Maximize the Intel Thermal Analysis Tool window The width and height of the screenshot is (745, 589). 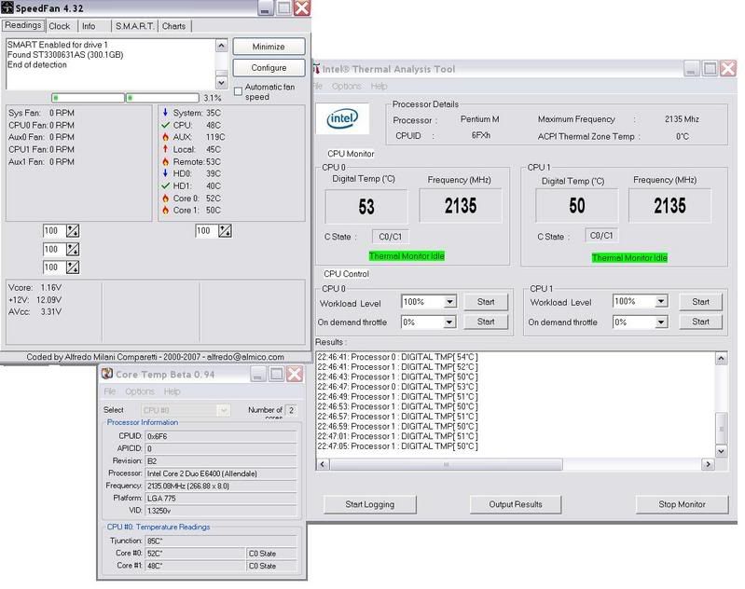point(710,69)
